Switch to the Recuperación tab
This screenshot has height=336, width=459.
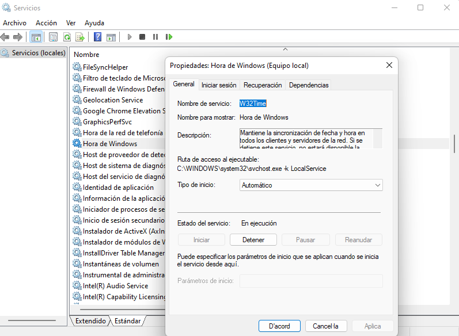[263, 85]
